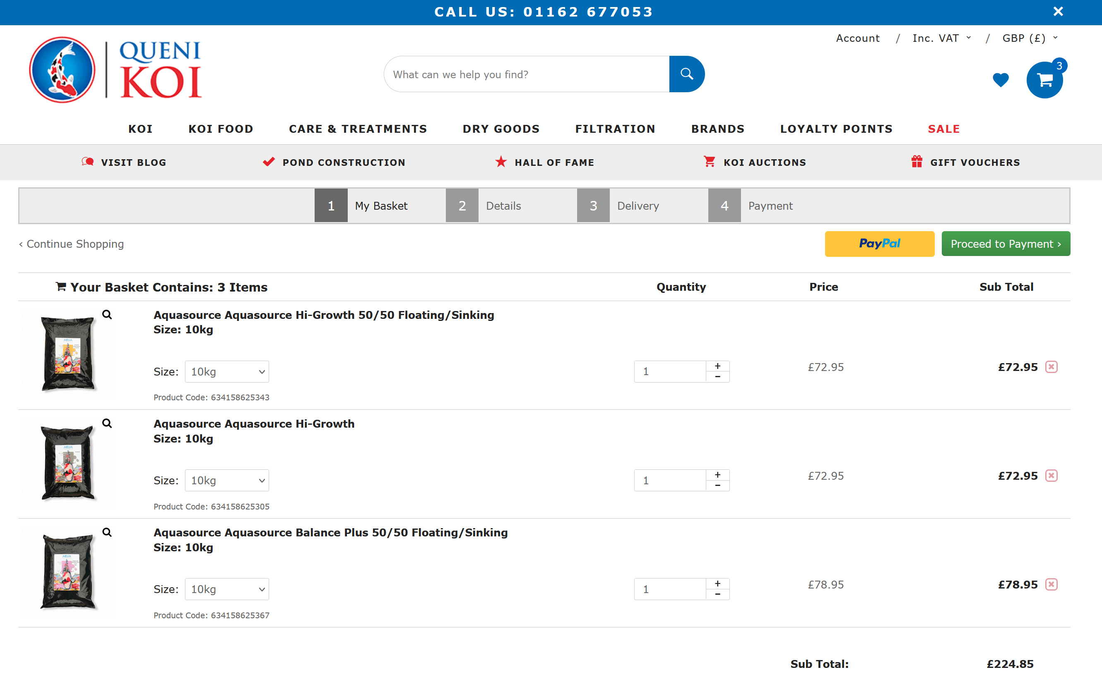Open the KOI FOOD menu
This screenshot has width=1102, height=677.
pyautogui.click(x=221, y=129)
